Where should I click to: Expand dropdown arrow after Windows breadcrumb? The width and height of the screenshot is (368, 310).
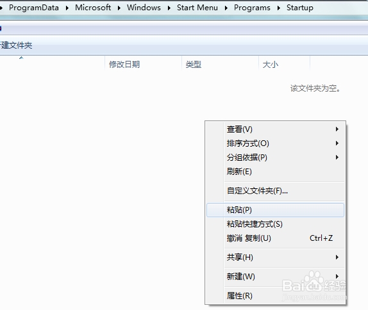[x=169, y=8]
